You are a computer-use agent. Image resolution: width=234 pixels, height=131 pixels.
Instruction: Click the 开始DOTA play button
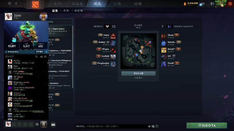pos(207,125)
